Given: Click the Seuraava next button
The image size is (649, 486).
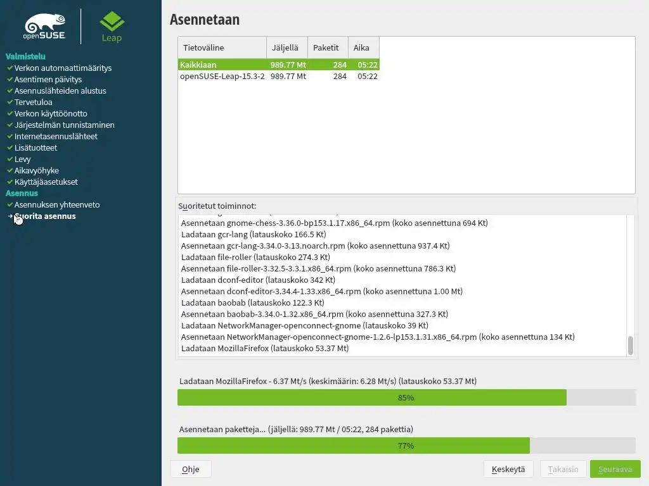Looking at the screenshot, I should pyautogui.click(x=615, y=469).
